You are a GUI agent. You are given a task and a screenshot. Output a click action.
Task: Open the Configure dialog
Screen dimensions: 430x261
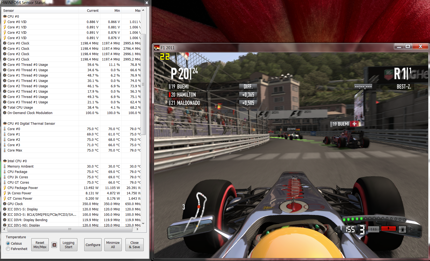(93, 245)
